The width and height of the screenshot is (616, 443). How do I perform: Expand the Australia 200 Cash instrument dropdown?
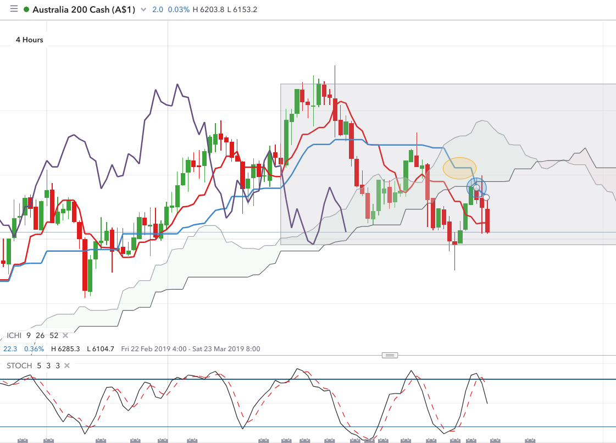click(143, 9)
